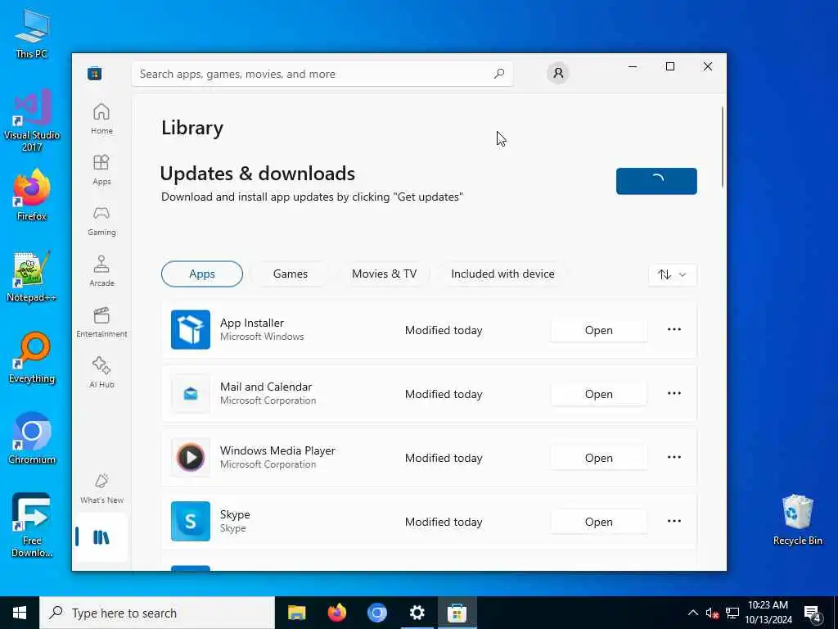Click the Store search input field
The image size is (838, 629).
pyautogui.click(x=322, y=74)
